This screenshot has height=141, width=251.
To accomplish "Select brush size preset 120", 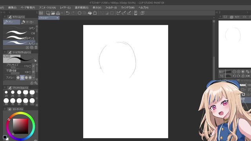I will coord(32,102).
